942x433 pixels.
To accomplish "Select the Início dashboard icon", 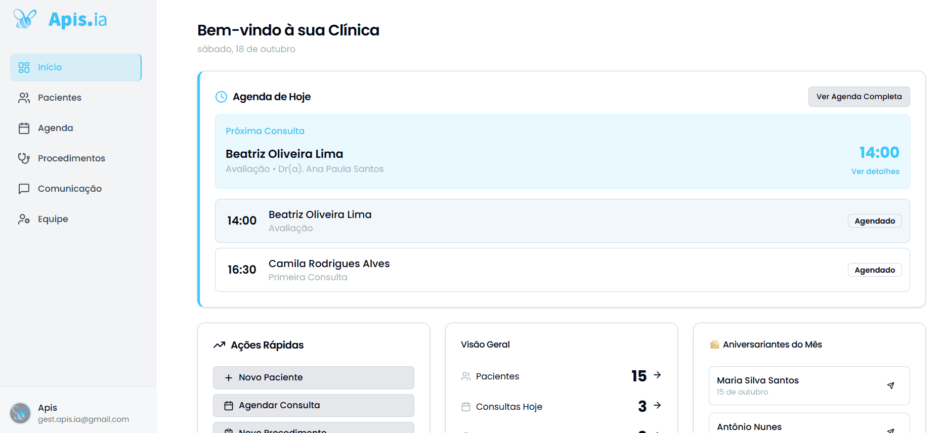I will [x=24, y=67].
